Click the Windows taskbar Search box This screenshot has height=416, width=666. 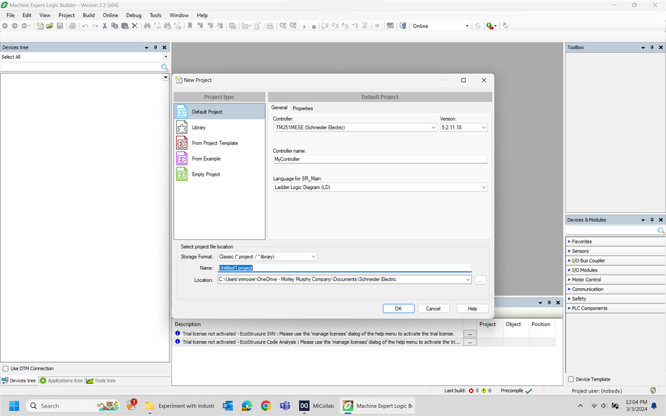(73, 406)
